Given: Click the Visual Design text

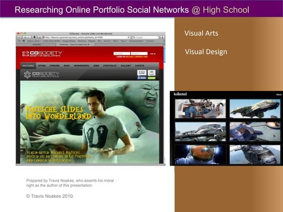Looking at the screenshot, I should (206, 52).
